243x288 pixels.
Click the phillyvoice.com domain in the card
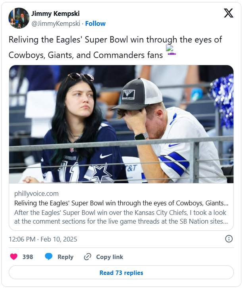click(37, 194)
